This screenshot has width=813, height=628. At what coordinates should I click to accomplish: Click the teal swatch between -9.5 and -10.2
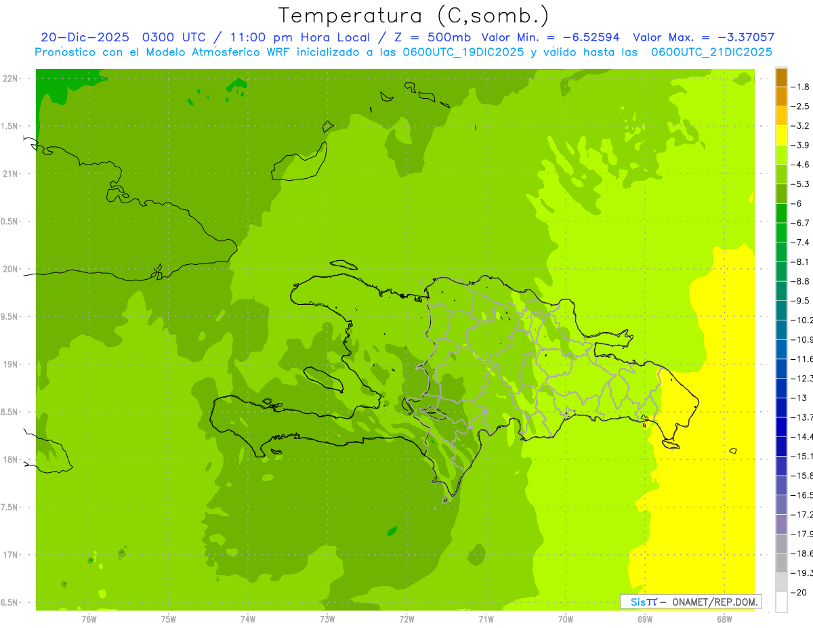[x=781, y=310]
